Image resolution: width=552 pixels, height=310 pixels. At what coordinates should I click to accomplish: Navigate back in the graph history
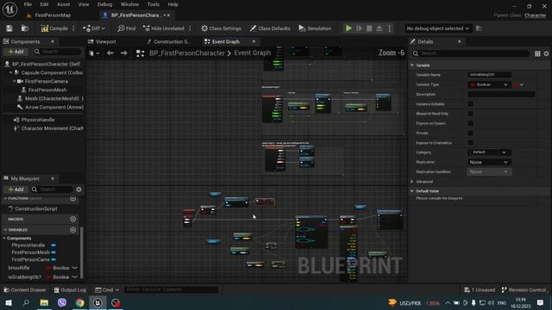click(110, 53)
